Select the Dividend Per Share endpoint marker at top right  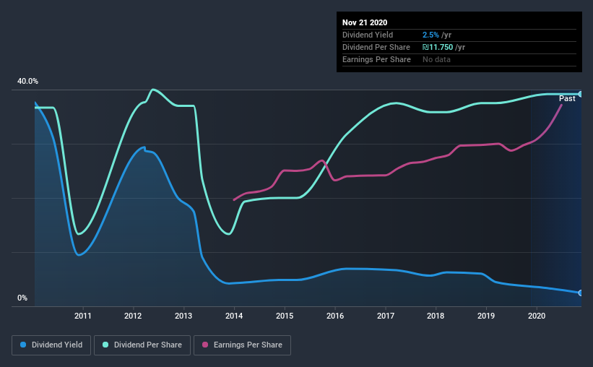pos(581,94)
